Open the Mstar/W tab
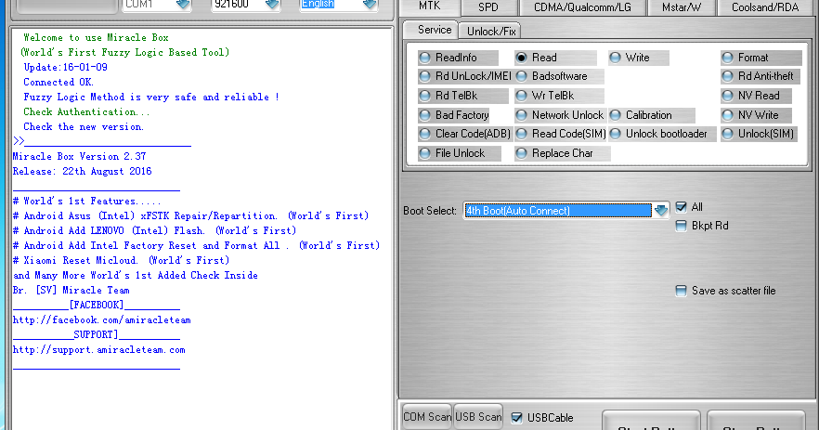 click(682, 7)
